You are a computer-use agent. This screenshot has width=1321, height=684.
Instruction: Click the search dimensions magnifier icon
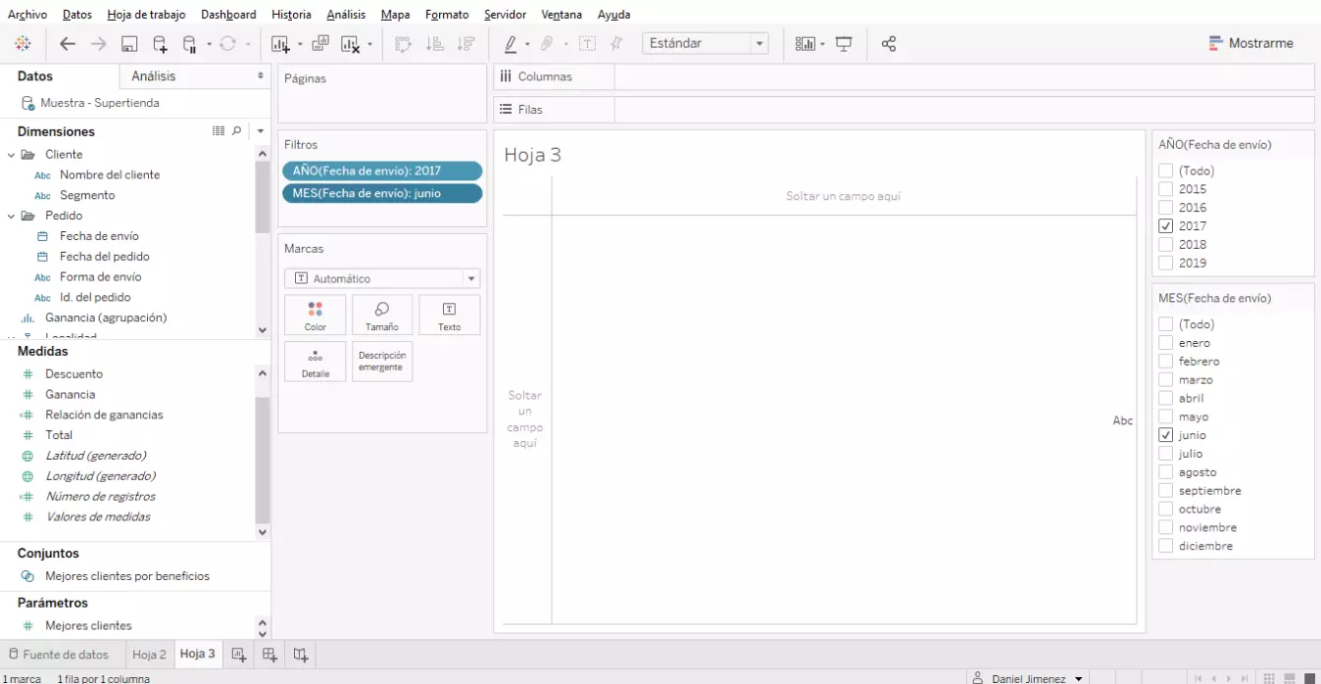point(236,131)
